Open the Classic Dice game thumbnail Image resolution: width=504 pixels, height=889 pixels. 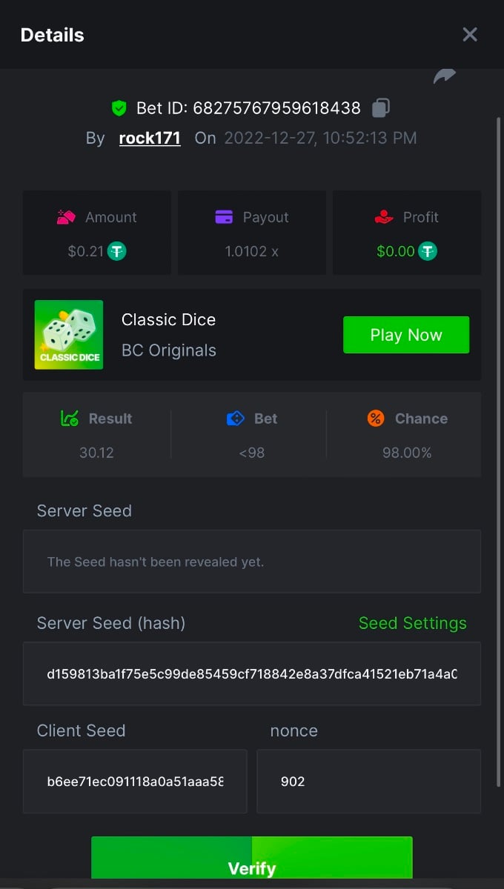point(69,335)
